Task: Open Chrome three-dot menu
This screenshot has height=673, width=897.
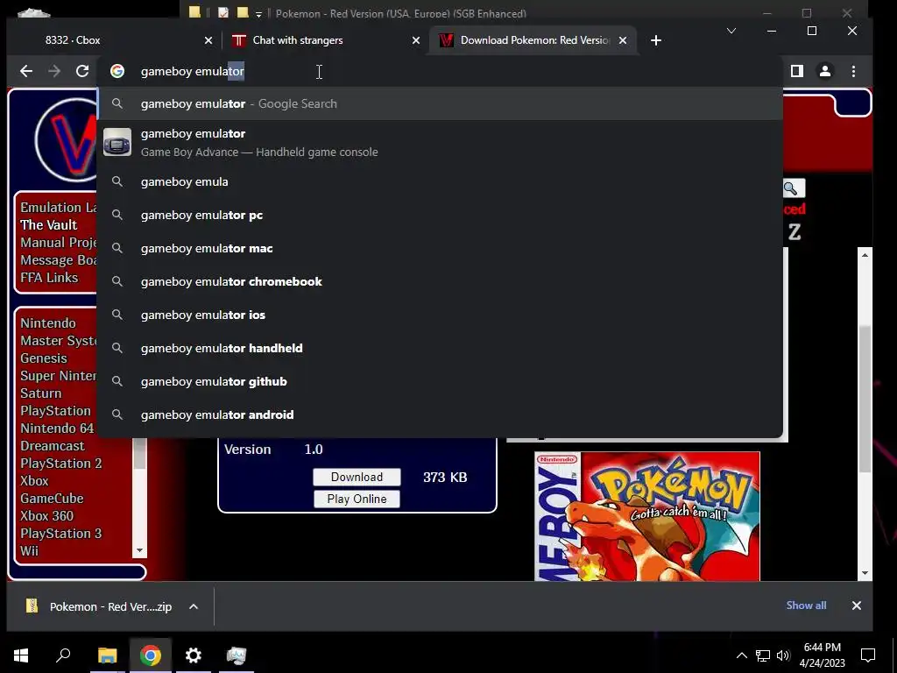Action: [x=853, y=71]
